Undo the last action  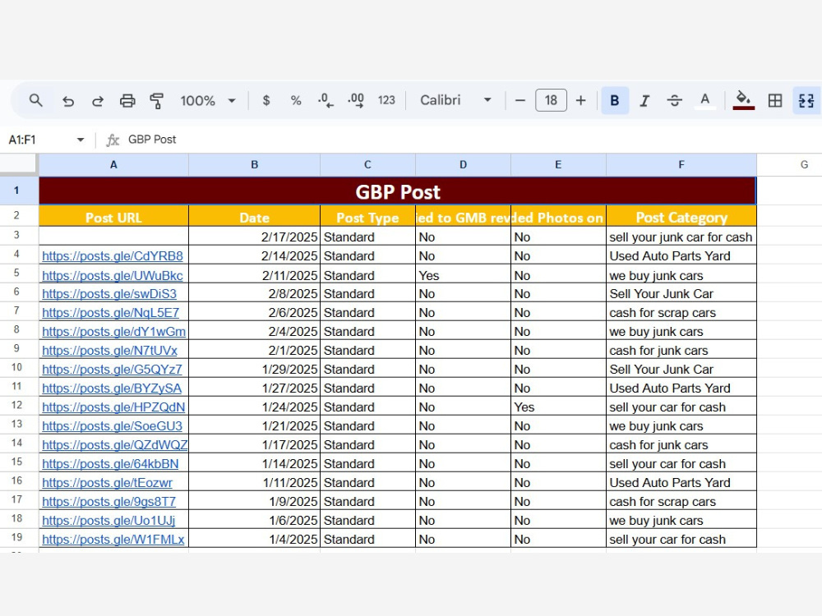tap(68, 100)
